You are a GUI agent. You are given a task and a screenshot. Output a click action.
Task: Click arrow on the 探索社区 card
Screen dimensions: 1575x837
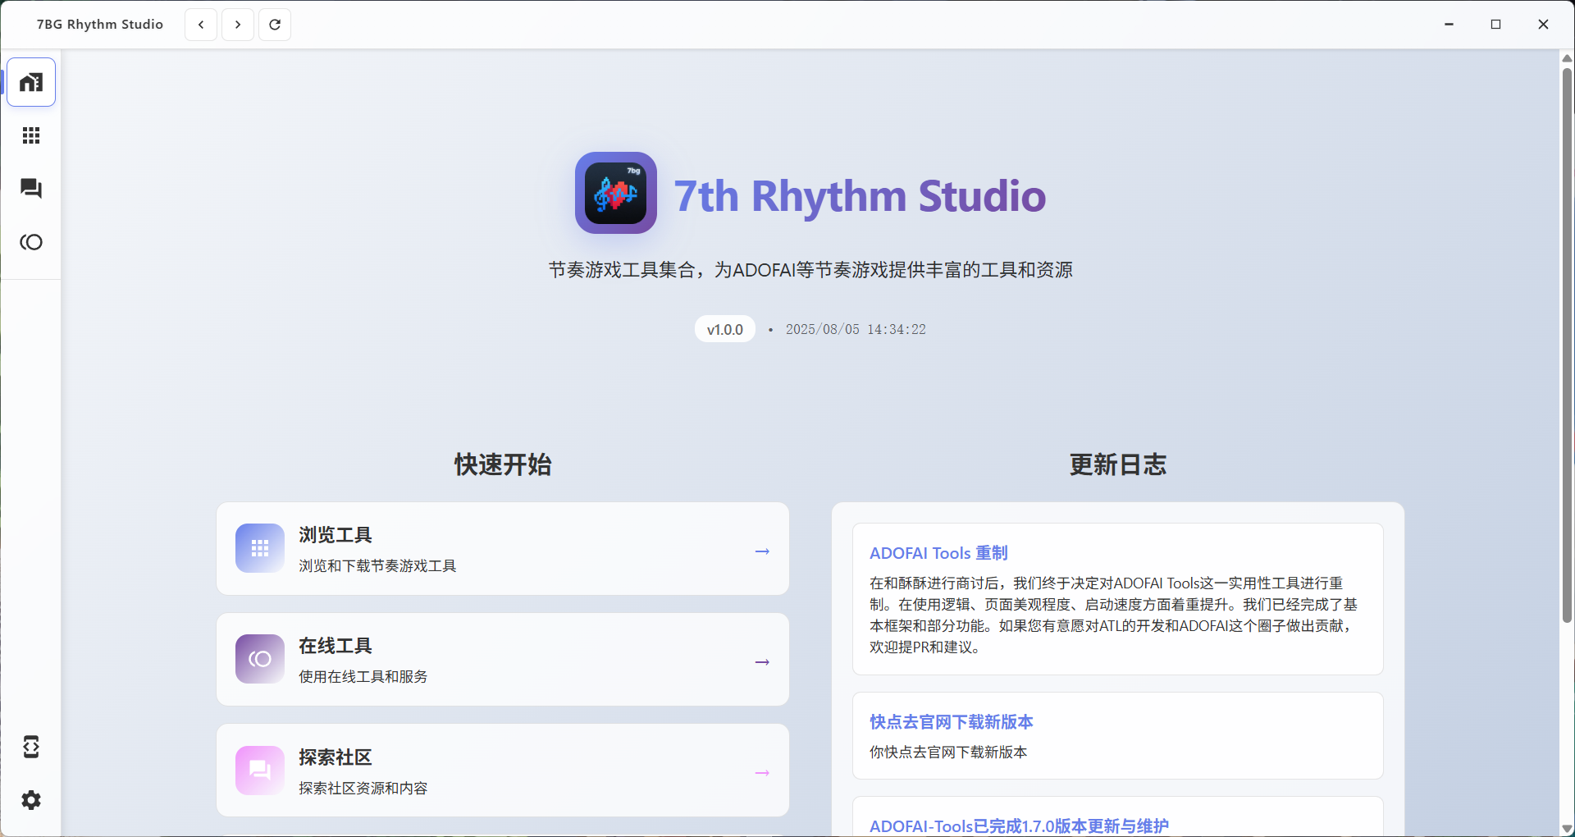pos(762,773)
